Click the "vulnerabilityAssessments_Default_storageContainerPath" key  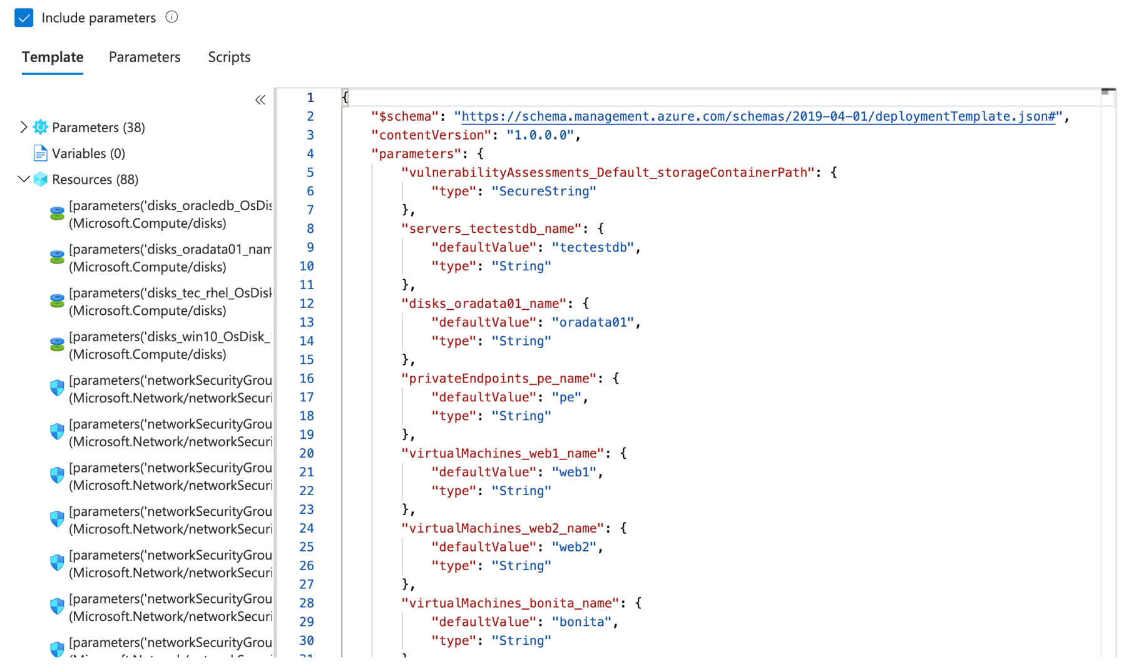(x=608, y=173)
